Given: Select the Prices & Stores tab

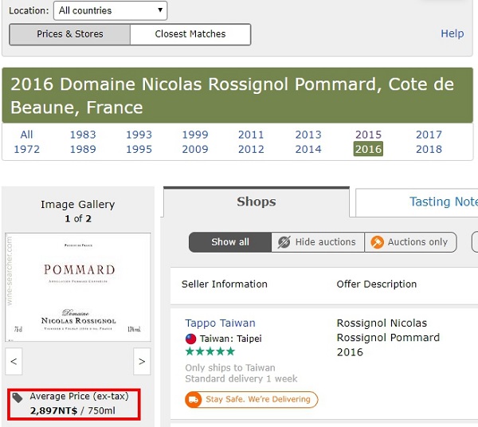Looking at the screenshot, I should [x=70, y=34].
